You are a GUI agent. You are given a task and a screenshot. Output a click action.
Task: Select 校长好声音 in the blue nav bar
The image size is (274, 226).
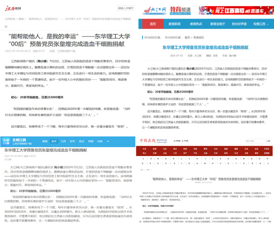[239, 24]
